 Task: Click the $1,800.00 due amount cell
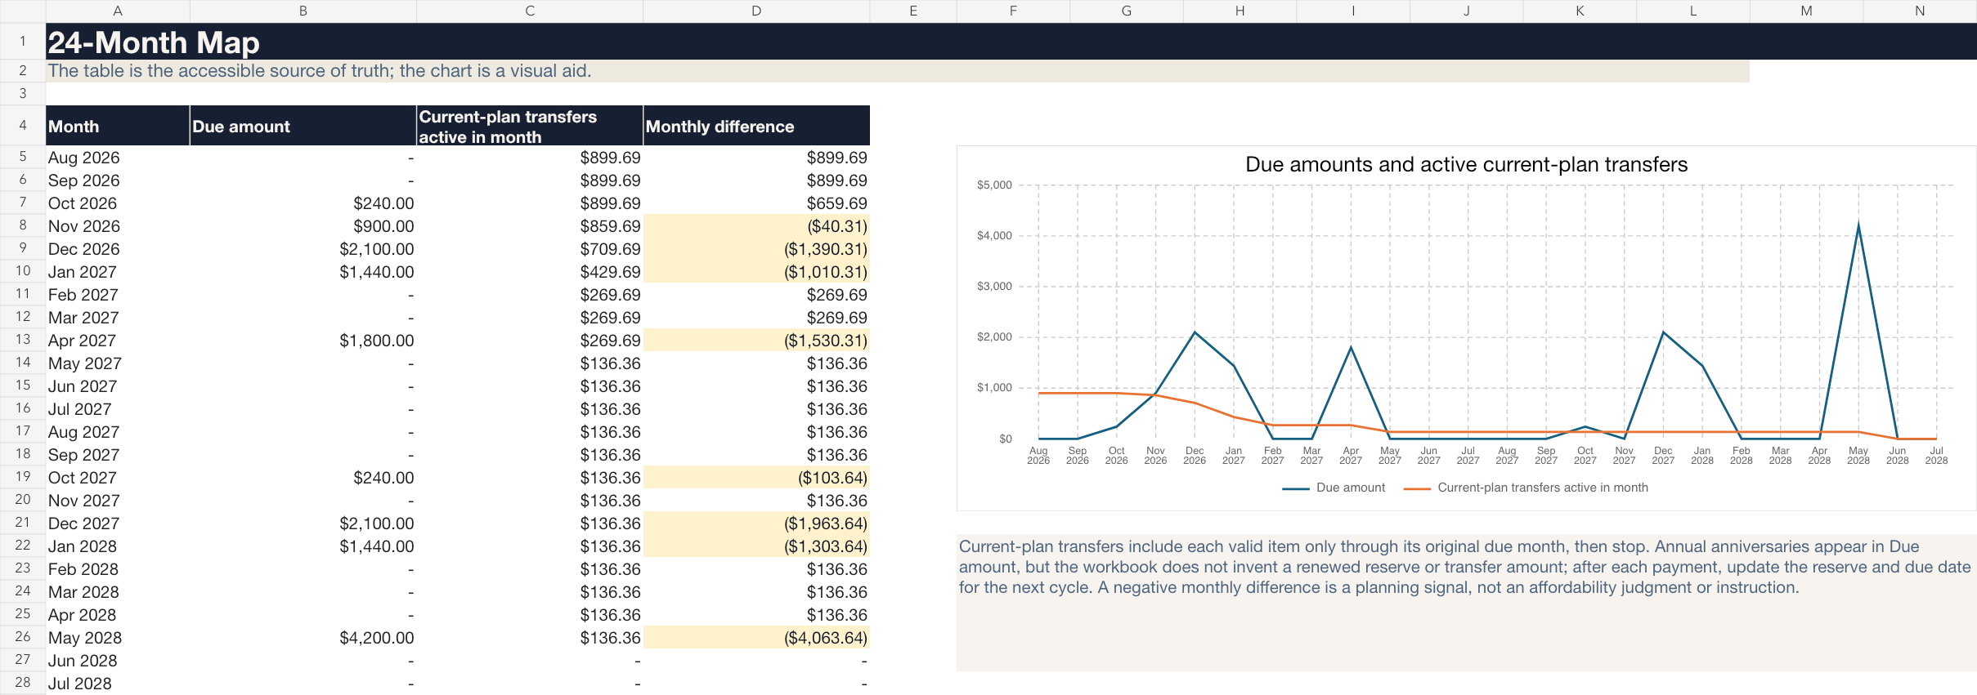pos(303,341)
